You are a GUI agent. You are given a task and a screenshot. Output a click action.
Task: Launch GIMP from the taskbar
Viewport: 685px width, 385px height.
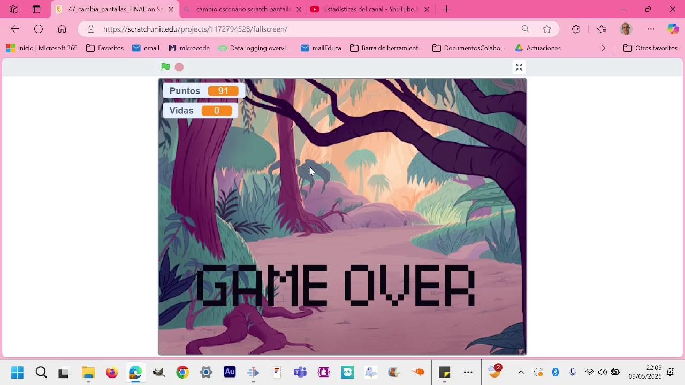[159, 372]
